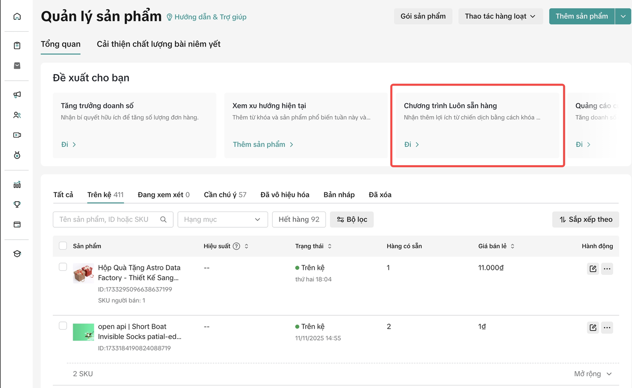The image size is (632, 388).
Task: Open the Hạng mục category dropdown
Action: point(222,219)
